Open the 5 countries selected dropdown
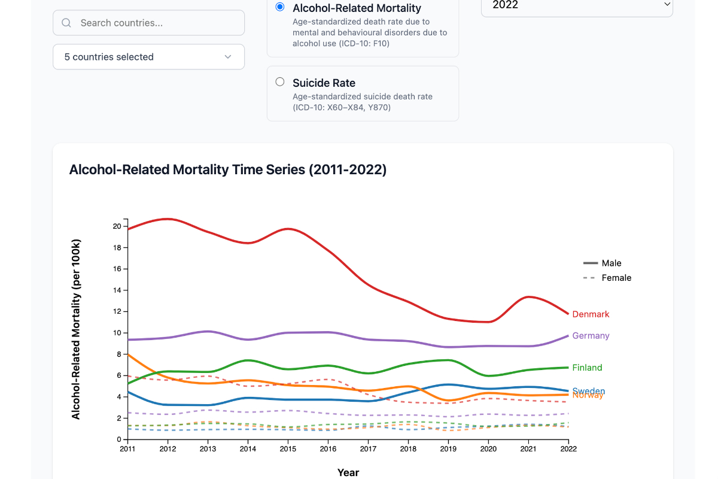 148,57
